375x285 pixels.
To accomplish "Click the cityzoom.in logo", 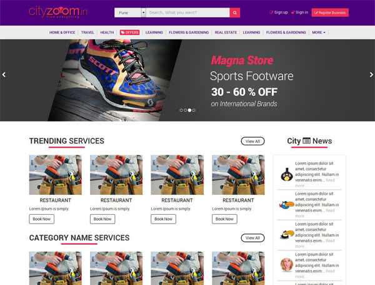I will click(58, 12).
